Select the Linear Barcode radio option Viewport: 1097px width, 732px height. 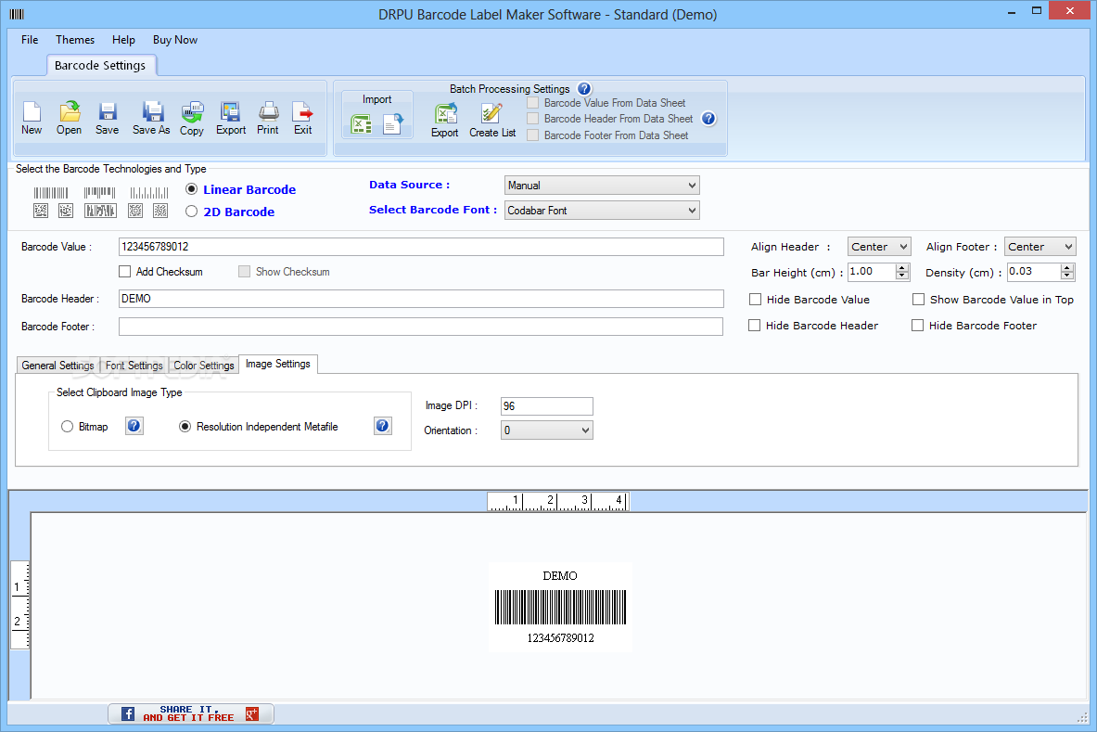[191, 189]
